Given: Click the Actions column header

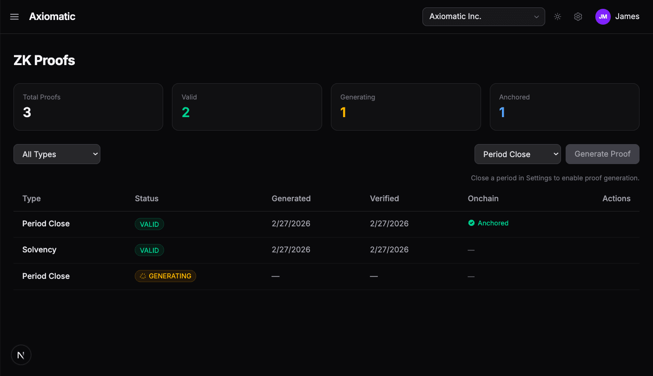Looking at the screenshot, I should [616, 198].
